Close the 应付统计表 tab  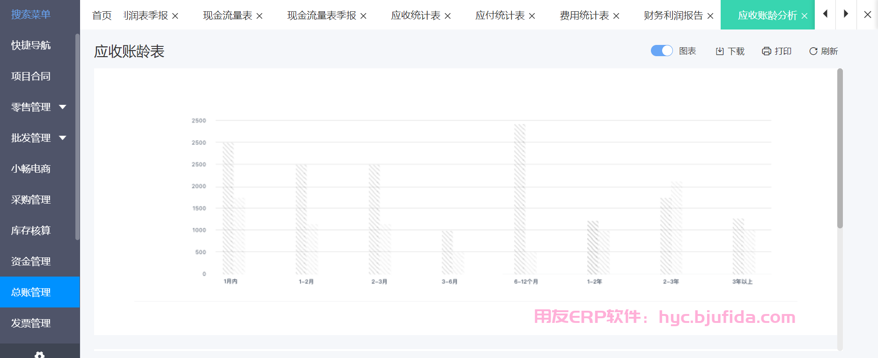coord(532,16)
